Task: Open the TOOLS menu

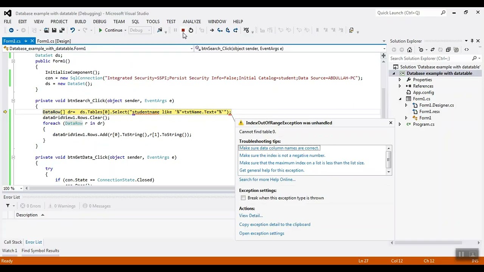Action: click(153, 22)
